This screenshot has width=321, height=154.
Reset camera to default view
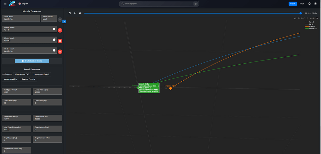click(311, 18)
